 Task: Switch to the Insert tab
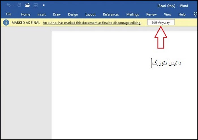tap(41, 14)
